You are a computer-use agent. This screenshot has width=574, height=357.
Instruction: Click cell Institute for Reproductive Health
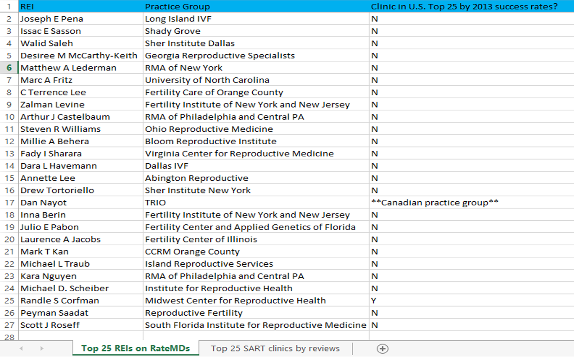[x=256, y=288]
